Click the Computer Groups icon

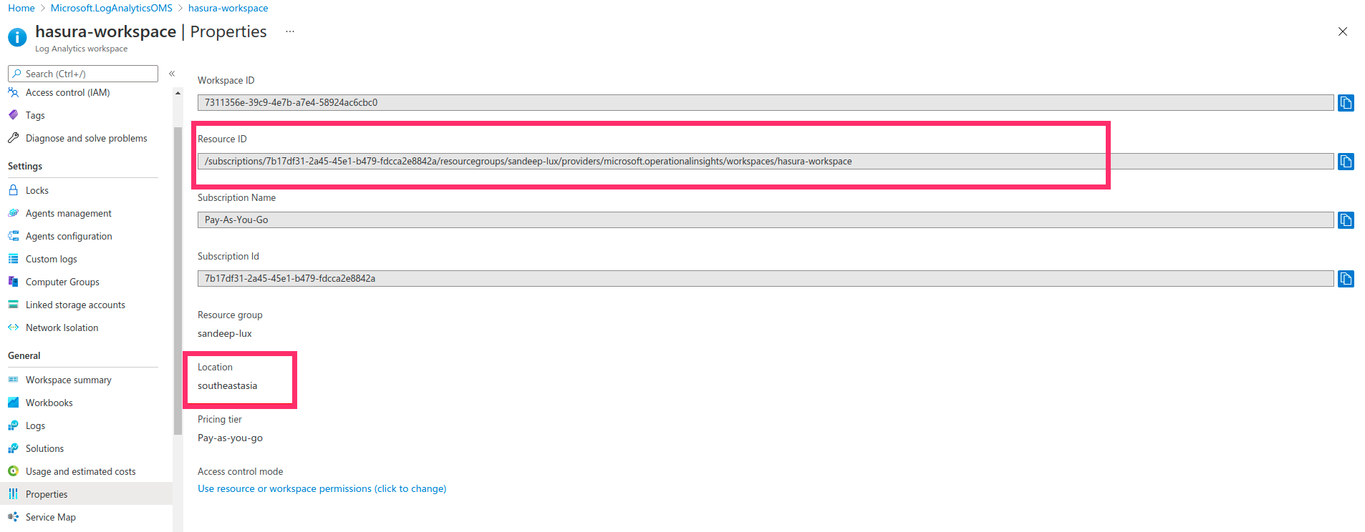[x=13, y=282]
